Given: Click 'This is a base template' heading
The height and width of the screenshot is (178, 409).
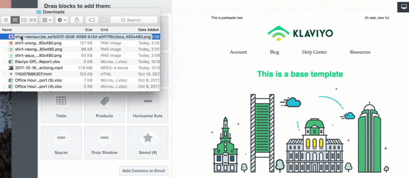Looking at the screenshot, I should [x=300, y=74].
